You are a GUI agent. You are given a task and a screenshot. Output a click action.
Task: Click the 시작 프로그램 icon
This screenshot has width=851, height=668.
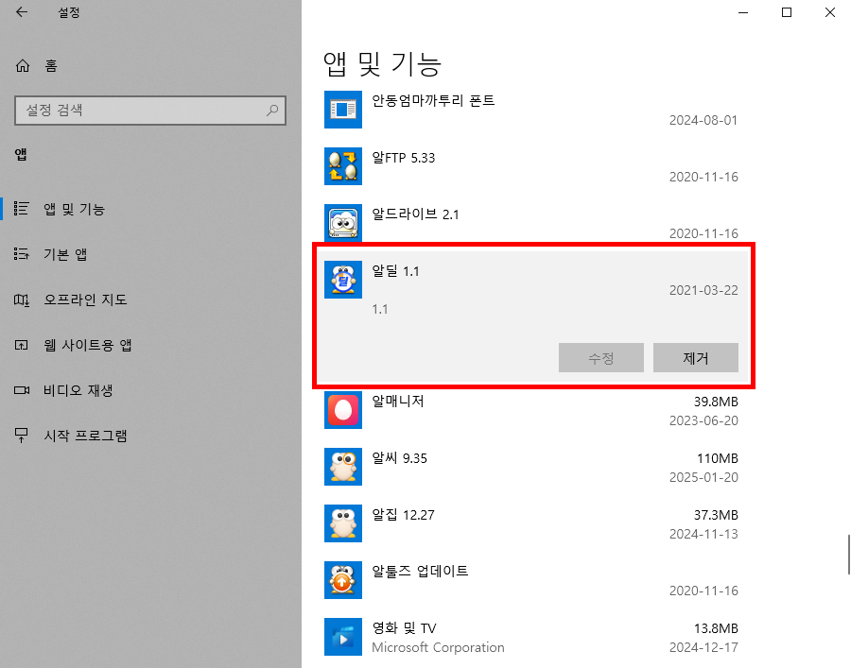coord(21,436)
